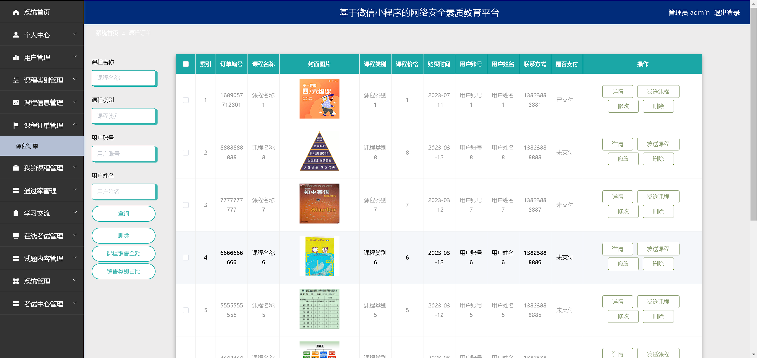Screen dimensions: 757x358
Task: Open the 课程订单 submenu item
Action: pos(27,146)
